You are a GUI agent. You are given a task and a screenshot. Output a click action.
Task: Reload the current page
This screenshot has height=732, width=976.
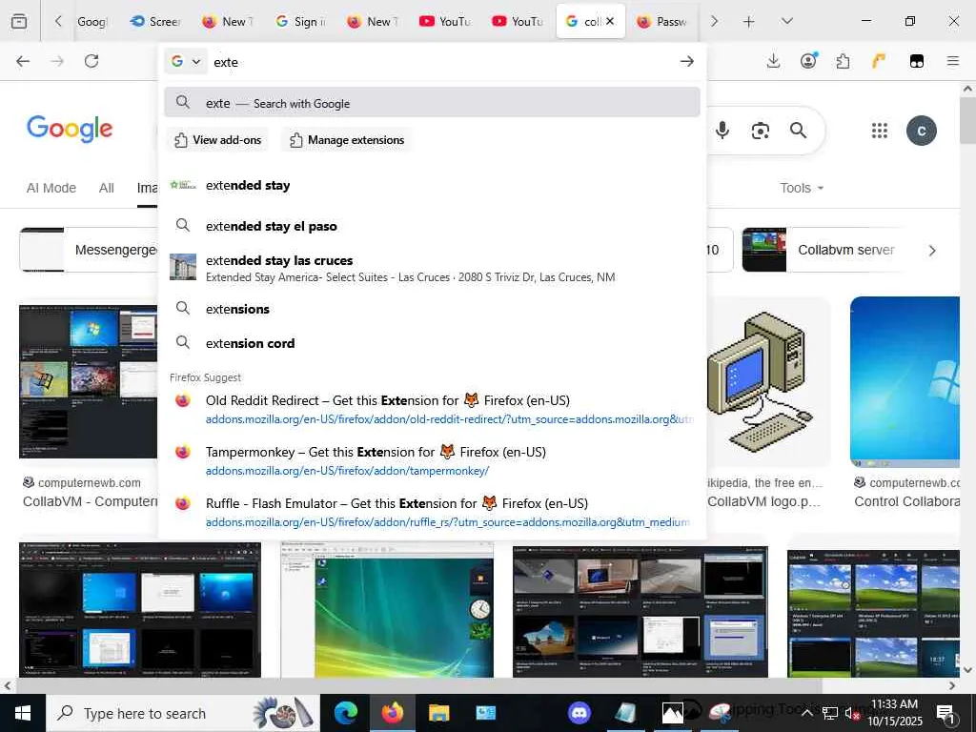click(x=91, y=61)
